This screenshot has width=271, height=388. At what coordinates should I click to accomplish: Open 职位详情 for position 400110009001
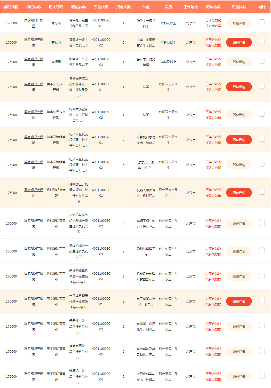(239, 301)
